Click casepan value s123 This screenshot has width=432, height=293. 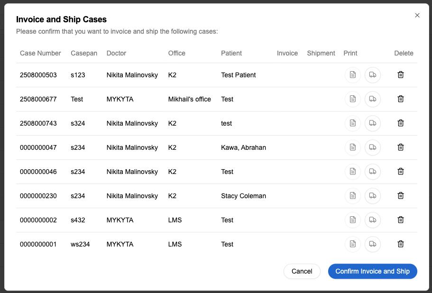pyautogui.click(x=78, y=75)
